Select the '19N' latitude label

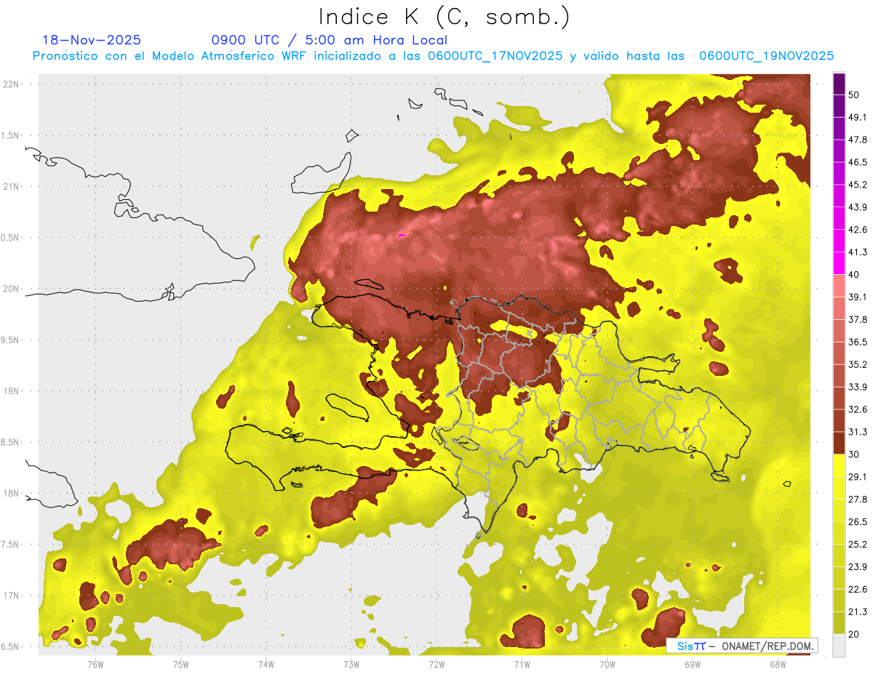pos(11,390)
